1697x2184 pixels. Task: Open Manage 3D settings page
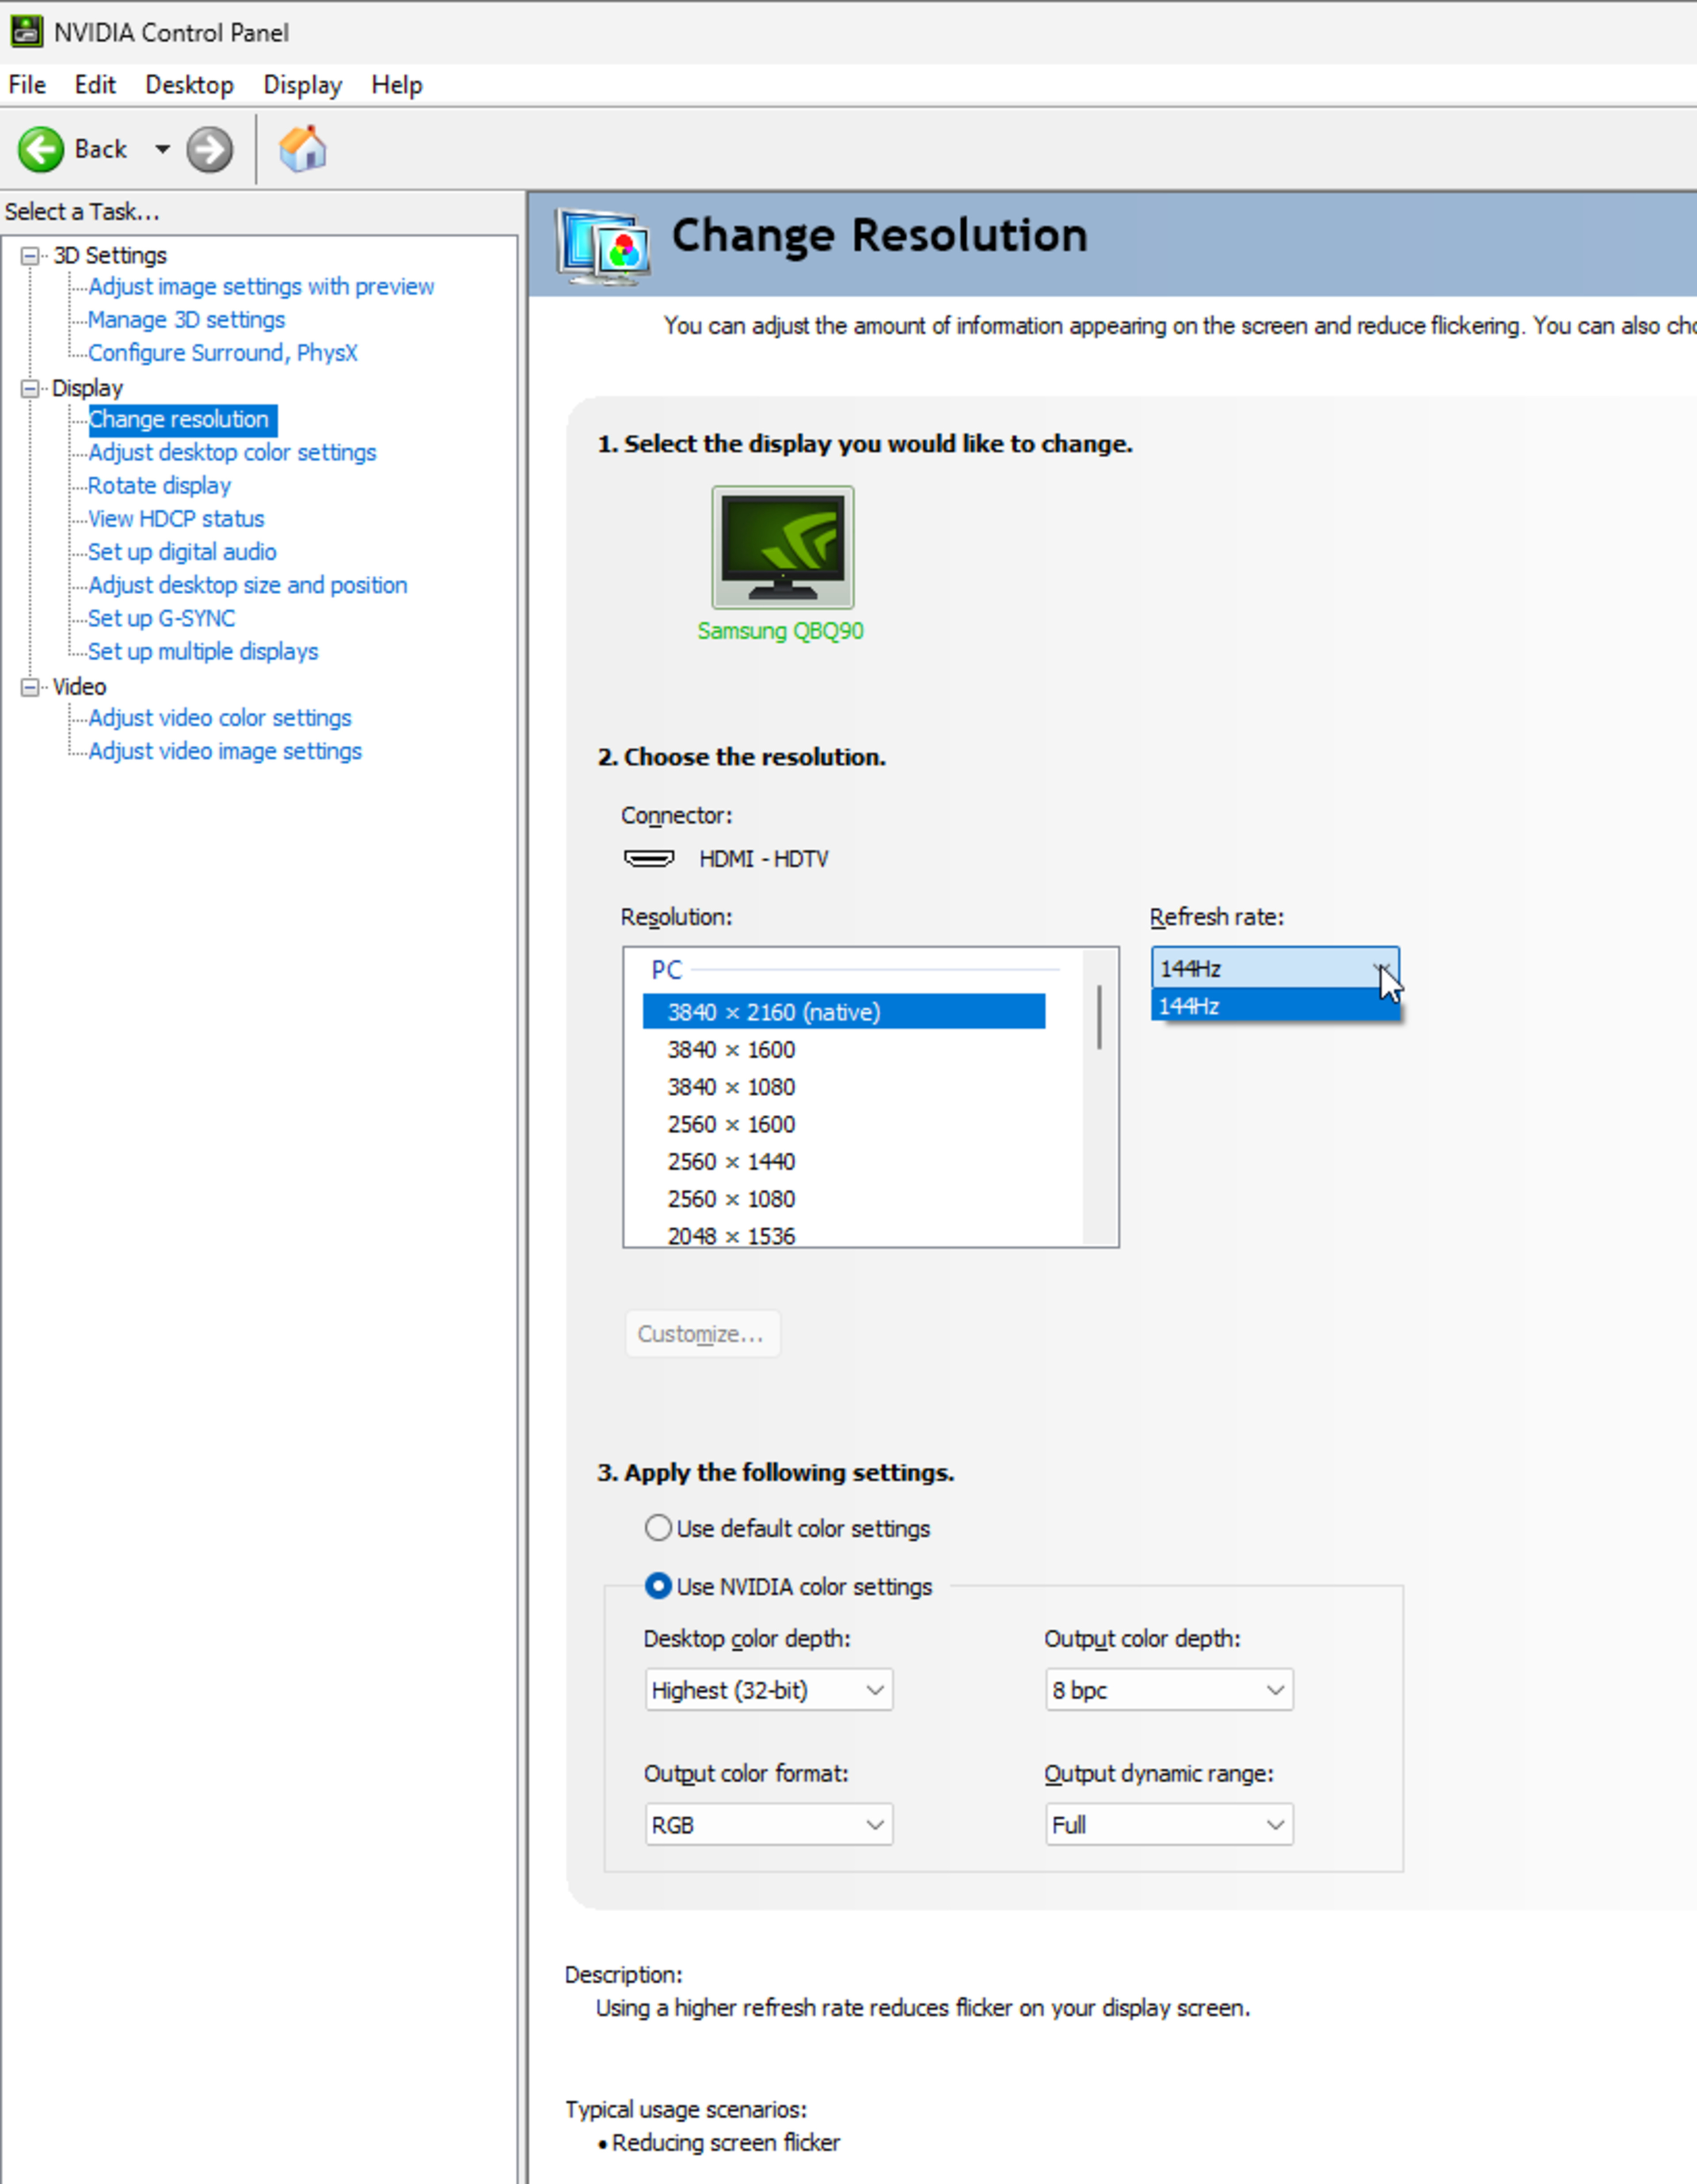click(186, 320)
